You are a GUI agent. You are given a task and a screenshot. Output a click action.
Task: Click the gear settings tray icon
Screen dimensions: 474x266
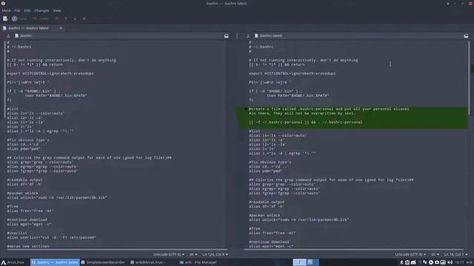coord(431,262)
